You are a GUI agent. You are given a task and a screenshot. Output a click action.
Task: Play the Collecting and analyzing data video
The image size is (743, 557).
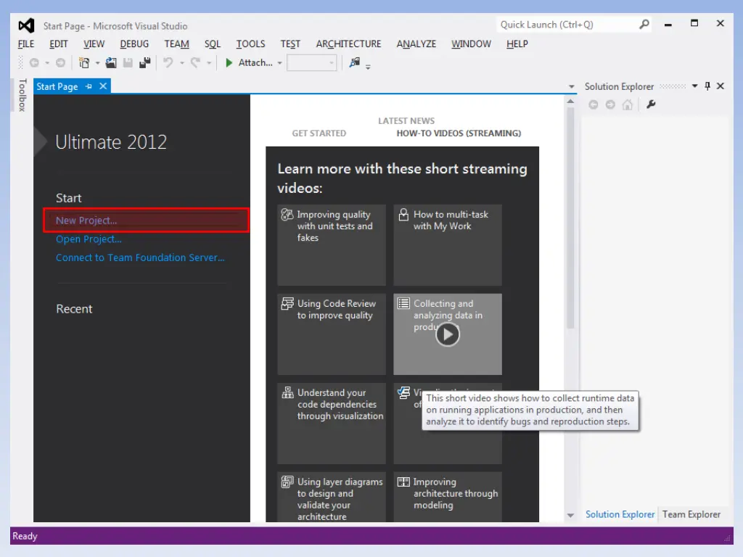coord(448,334)
